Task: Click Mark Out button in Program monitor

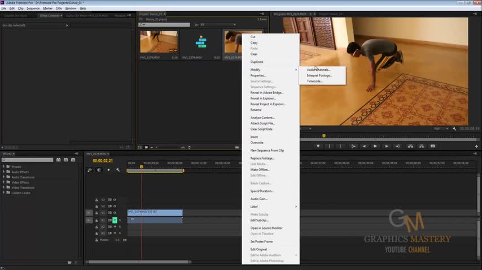Action: click(340, 146)
